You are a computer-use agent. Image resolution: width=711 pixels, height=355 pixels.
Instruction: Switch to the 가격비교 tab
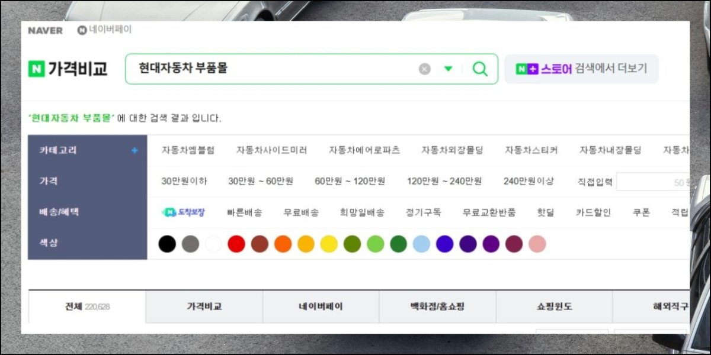(204, 307)
